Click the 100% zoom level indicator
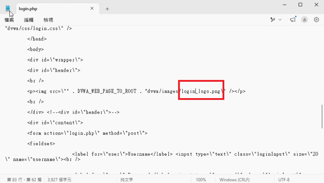 pyautogui.click(x=201, y=180)
